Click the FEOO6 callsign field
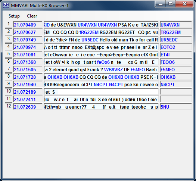The width and height of the screenshot is (196, 181). click(176, 62)
